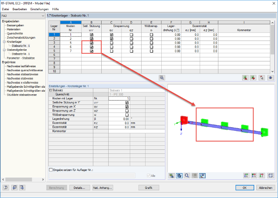The width and height of the screenshot is (278, 198).
Task: Click the table vertical scrollbar thumb
Action: [x=273, y=39]
